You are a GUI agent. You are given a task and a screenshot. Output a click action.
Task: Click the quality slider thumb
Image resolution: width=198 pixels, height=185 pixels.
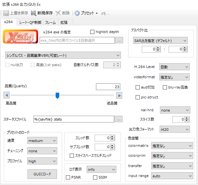coord(58,96)
